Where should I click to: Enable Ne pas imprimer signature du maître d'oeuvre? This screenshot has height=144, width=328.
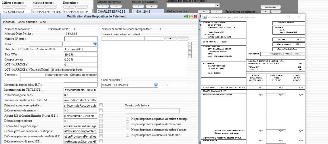pos(127,130)
